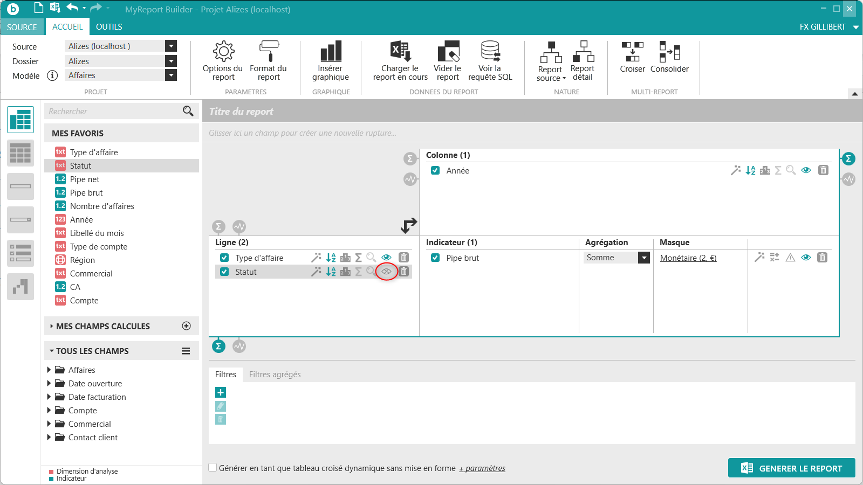863x485 pixels.
Task: Insert a chart with Insérer graphique
Action: [x=330, y=60]
